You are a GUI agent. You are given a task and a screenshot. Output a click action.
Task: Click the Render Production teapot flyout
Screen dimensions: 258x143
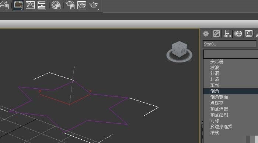[94, 5]
